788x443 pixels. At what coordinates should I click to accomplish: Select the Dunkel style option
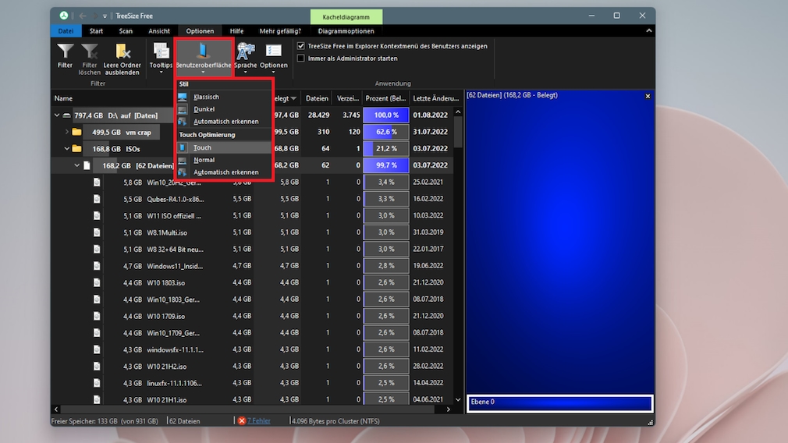click(204, 109)
